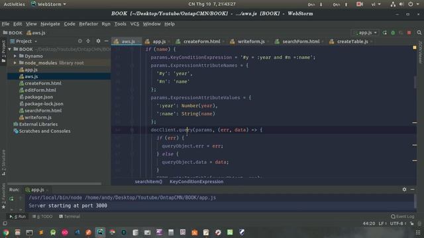Viewport: 424px width, 238px height.
Task: Open the Structure tool window side tab
Action: (3, 163)
